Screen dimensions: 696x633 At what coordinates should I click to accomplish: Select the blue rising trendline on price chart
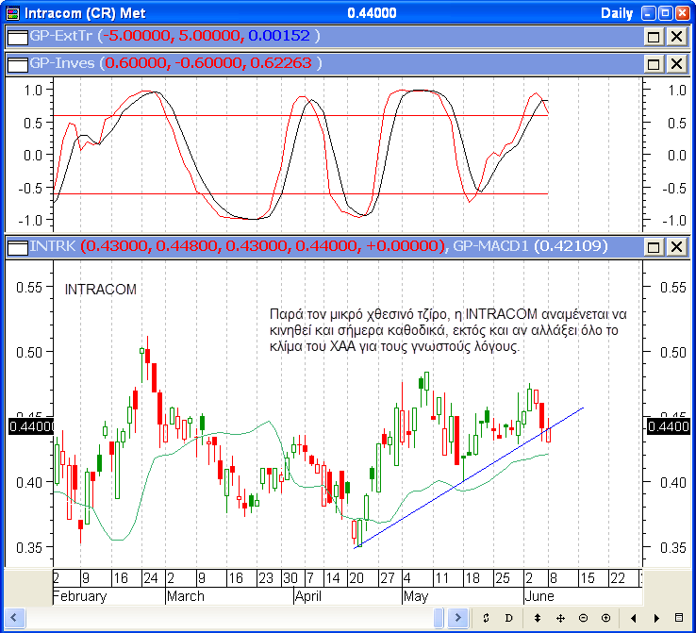[469, 478]
